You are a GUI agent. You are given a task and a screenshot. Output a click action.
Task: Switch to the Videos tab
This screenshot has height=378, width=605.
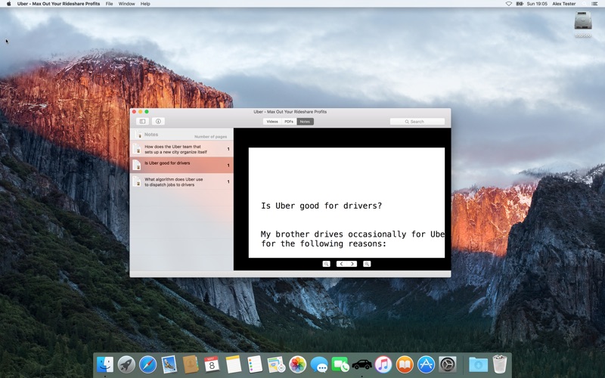272,121
